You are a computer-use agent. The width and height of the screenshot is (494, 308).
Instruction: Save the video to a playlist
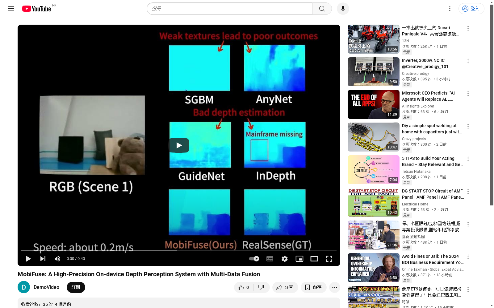point(314,287)
